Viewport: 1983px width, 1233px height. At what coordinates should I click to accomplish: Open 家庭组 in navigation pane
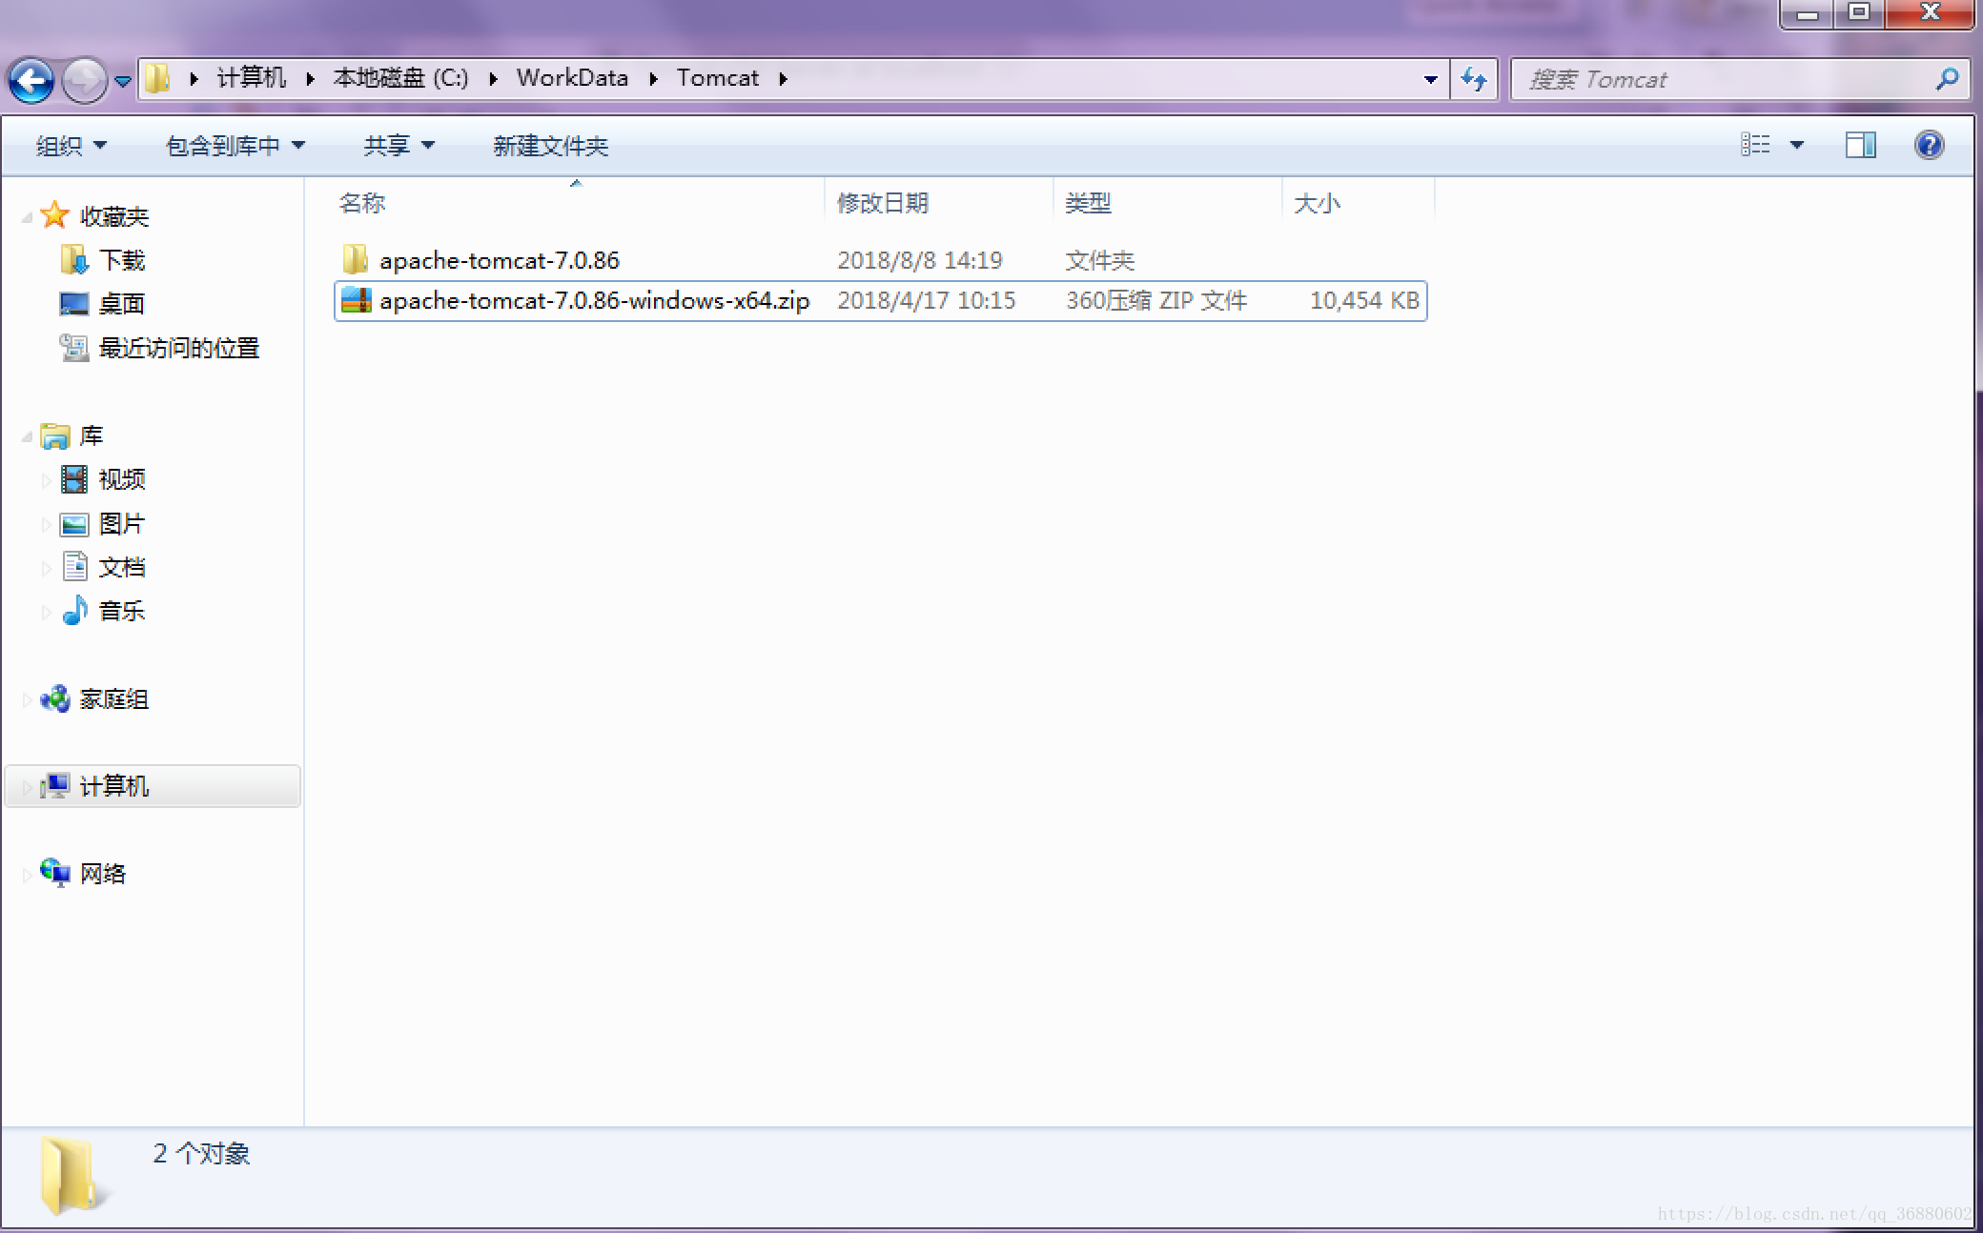pos(114,698)
